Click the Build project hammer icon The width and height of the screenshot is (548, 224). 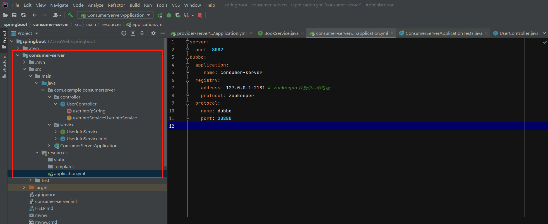coord(70,15)
